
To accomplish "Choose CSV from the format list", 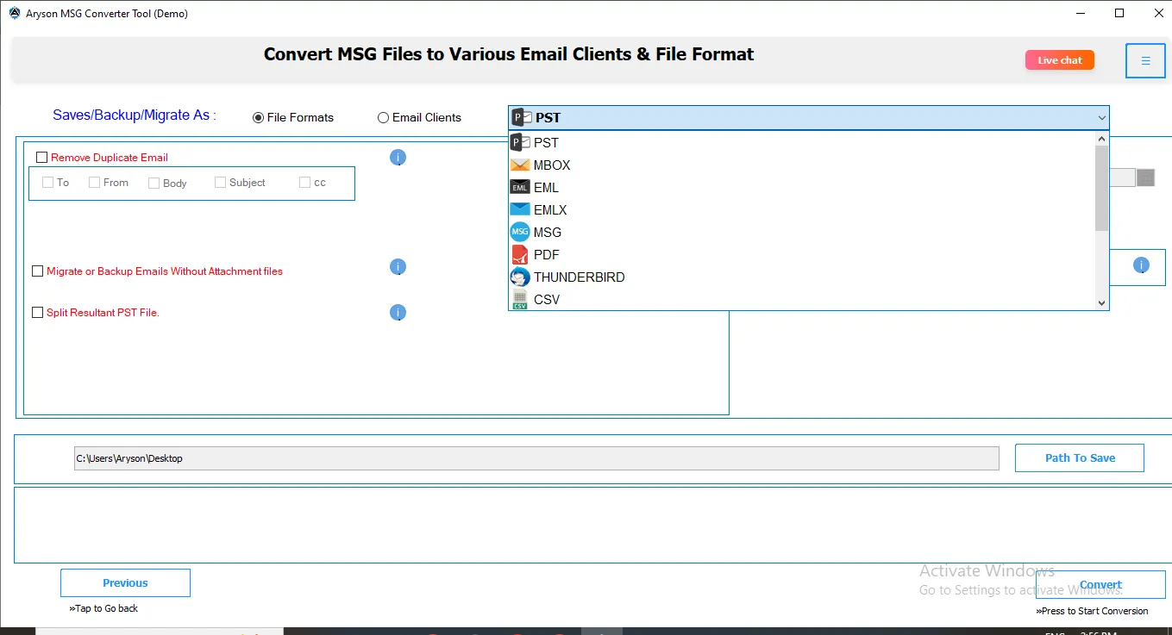I will (x=801, y=299).
